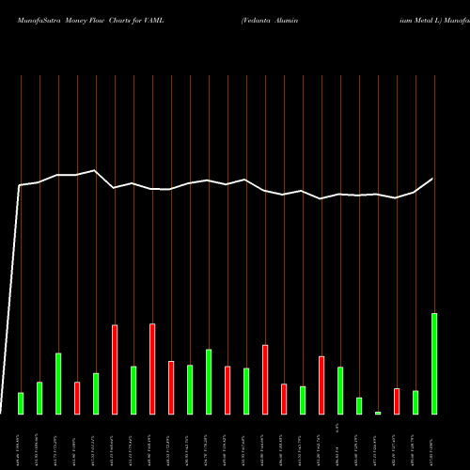Click the "MunafaSutra Money Flow Charts for VAML" title
The width and height of the screenshot is (470, 470).
click(90, 21)
